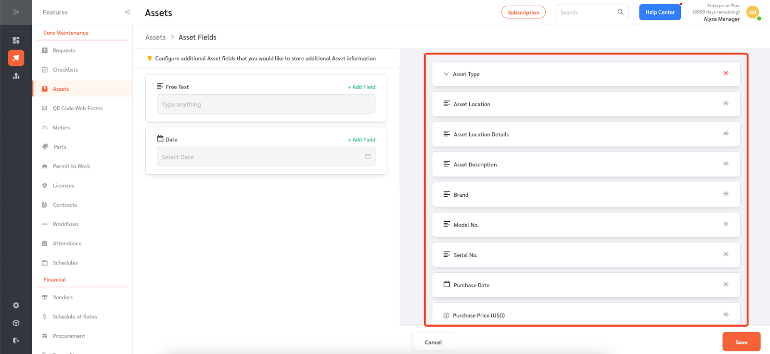Expand the top-left hamburger menu icon
The width and height of the screenshot is (770, 354).
point(16,12)
